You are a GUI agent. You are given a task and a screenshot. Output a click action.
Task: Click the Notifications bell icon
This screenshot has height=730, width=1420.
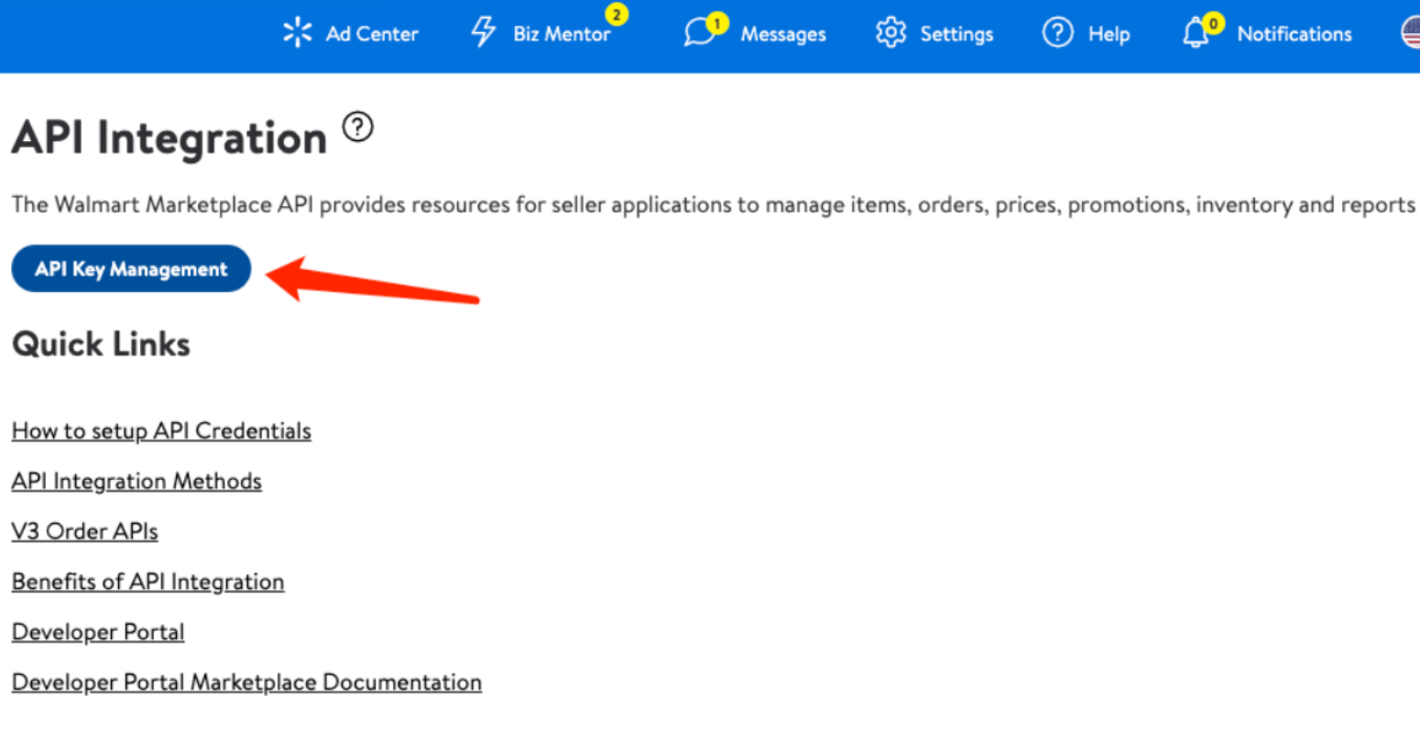coord(1196,34)
